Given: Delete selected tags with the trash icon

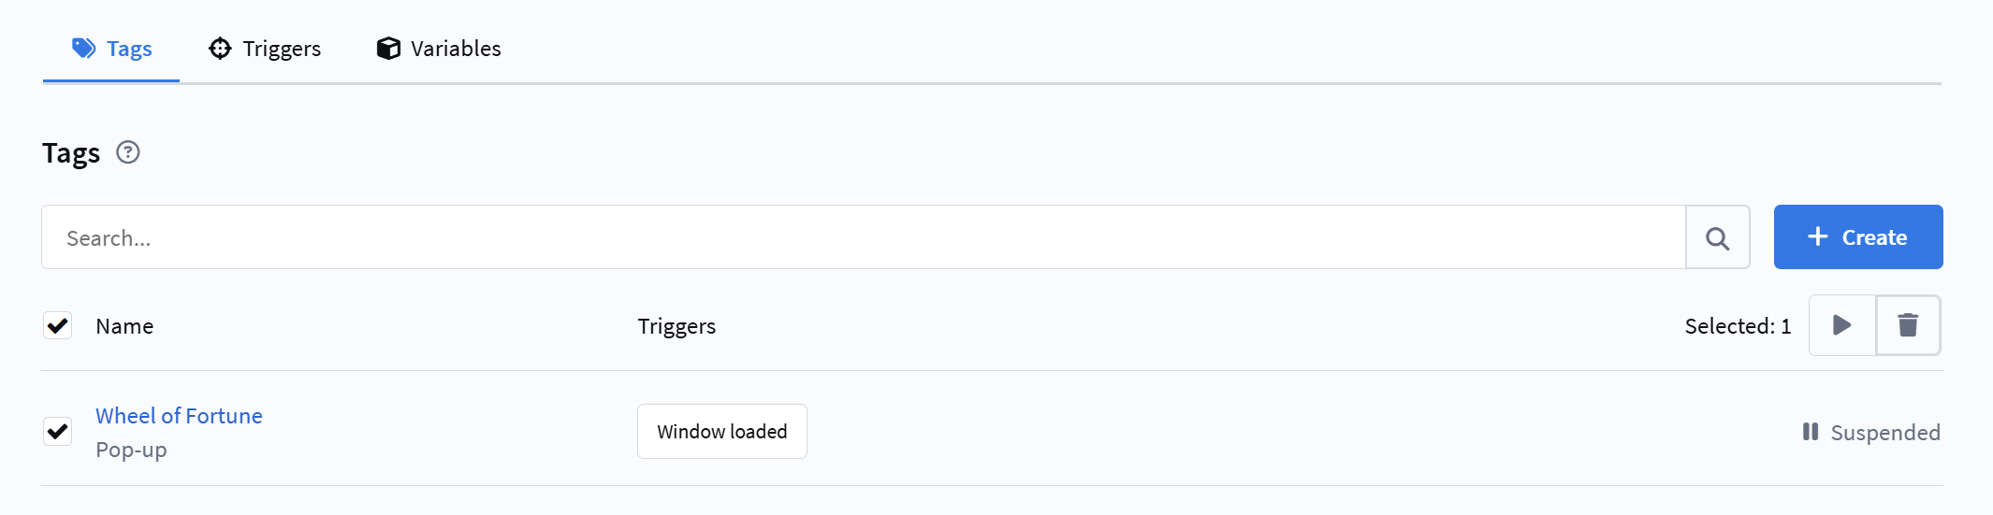Looking at the screenshot, I should [x=1908, y=325].
